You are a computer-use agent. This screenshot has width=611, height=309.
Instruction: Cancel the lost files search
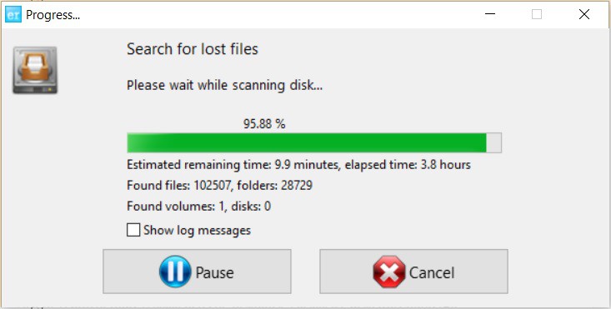tap(413, 272)
